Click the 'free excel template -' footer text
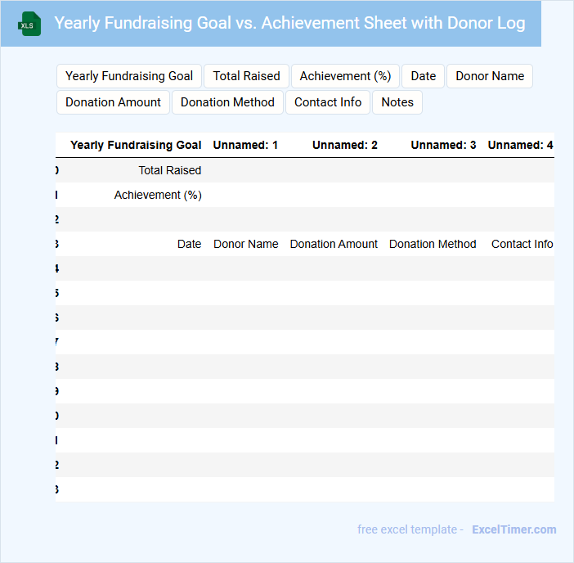 [x=410, y=529]
